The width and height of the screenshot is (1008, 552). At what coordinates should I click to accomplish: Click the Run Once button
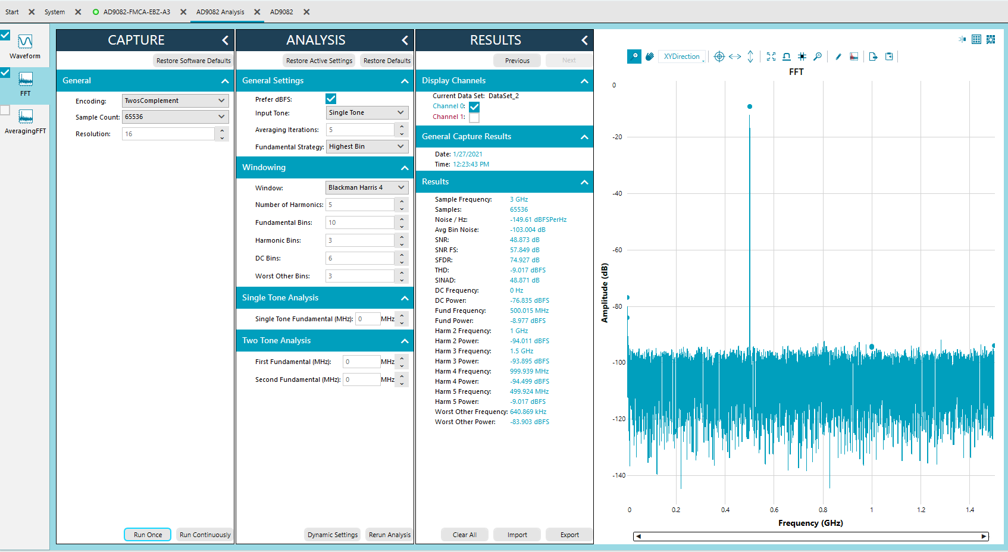[148, 535]
